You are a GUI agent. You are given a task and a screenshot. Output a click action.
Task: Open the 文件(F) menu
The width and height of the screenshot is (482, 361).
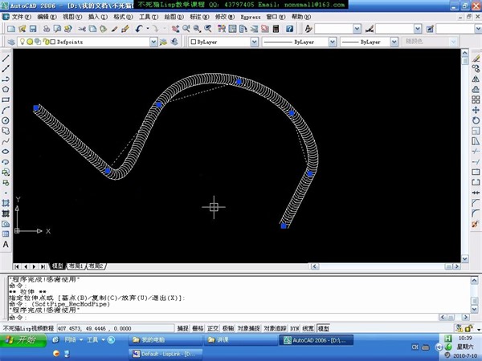coord(21,17)
